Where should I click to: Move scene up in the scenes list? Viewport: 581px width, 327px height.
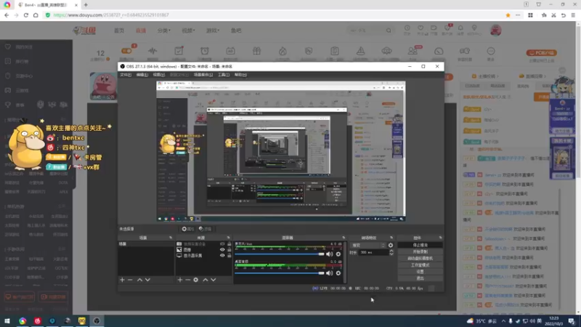139,280
